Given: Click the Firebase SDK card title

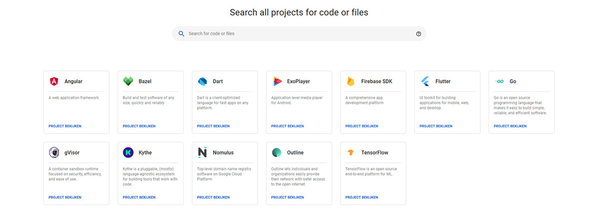Looking at the screenshot, I should pyautogui.click(x=377, y=81).
